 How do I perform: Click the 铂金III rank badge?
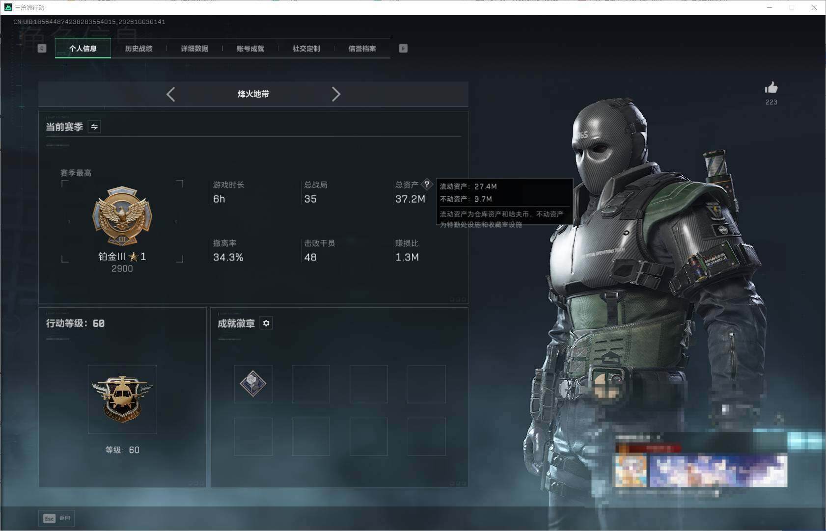click(122, 216)
